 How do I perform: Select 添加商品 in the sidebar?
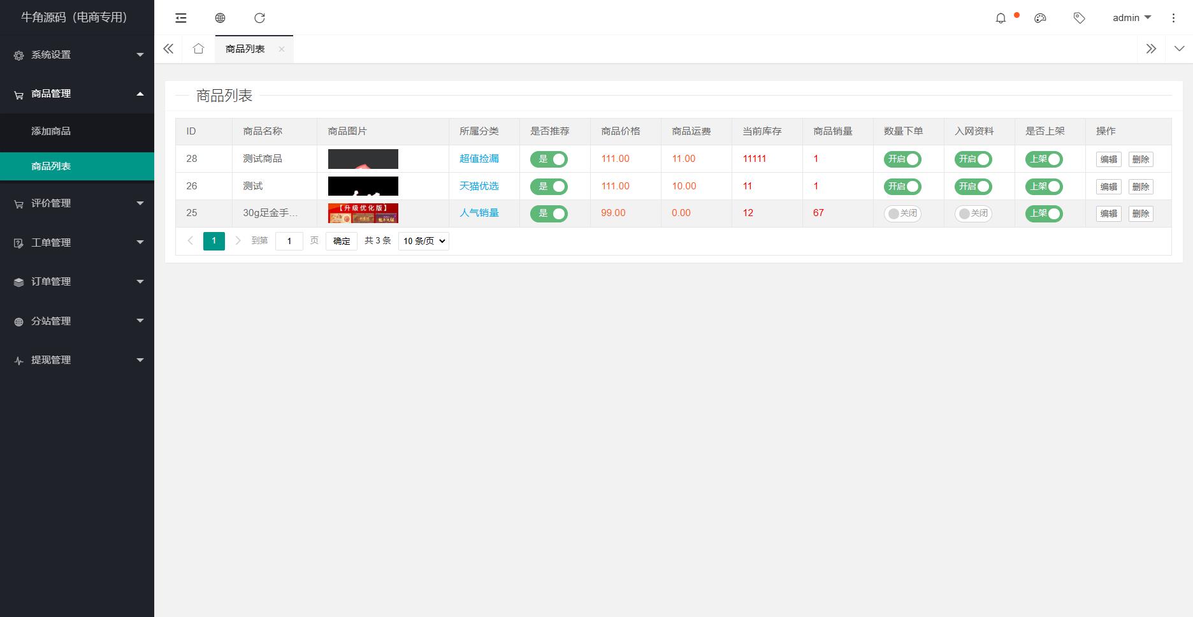point(51,131)
